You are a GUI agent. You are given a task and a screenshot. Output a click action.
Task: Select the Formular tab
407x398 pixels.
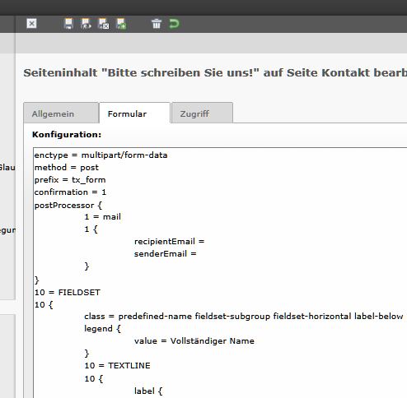pos(134,113)
